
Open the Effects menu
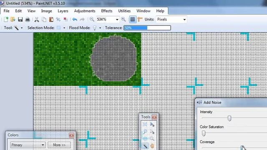tap(107, 11)
